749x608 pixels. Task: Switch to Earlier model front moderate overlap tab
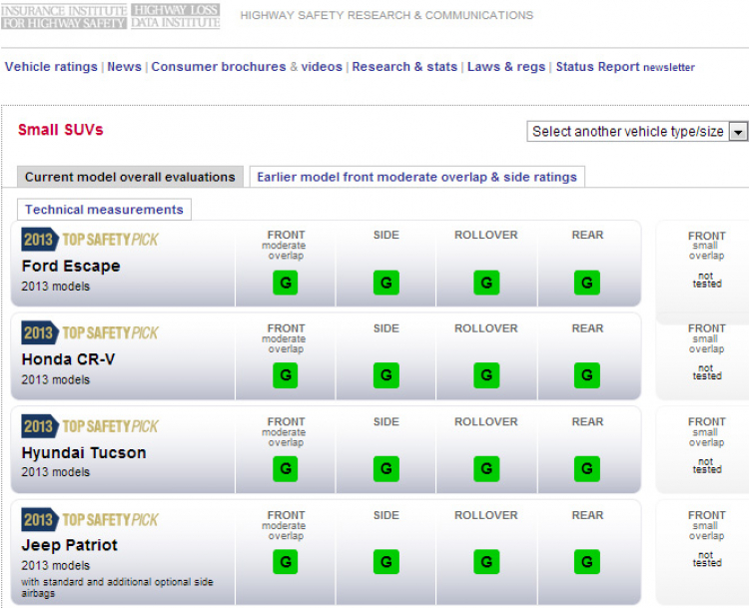coord(417,177)
